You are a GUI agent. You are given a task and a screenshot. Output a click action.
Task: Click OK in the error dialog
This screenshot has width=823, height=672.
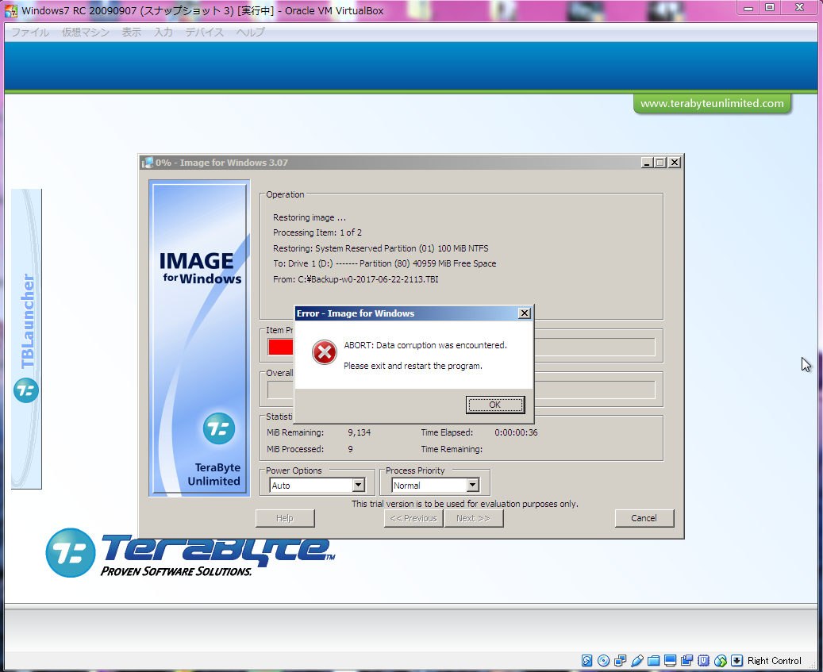[495, 405]
